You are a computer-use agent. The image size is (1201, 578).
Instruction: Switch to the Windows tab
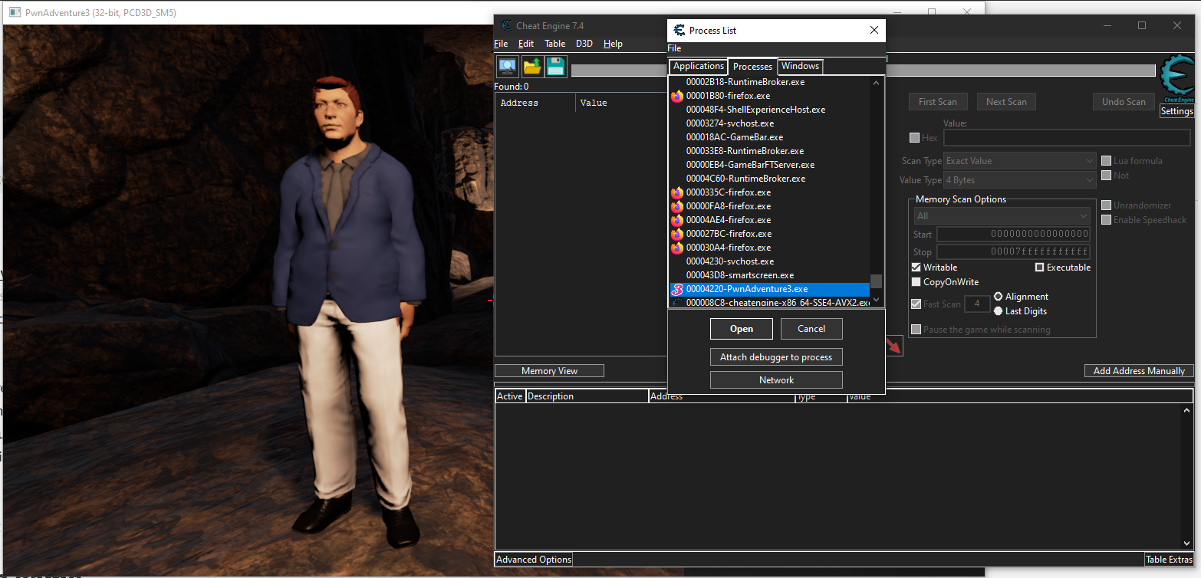click(801, 67)
